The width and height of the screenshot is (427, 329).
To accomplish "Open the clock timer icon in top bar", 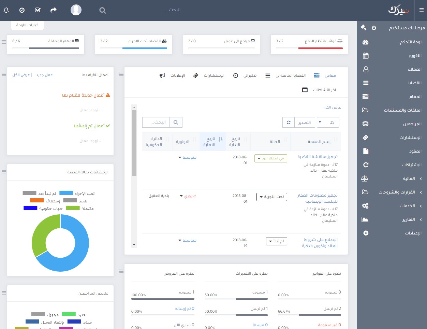I will pos(22,10).
